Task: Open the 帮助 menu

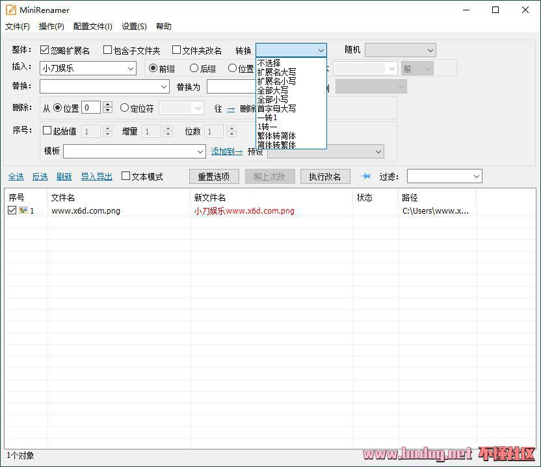Action: tap(164, 27)
